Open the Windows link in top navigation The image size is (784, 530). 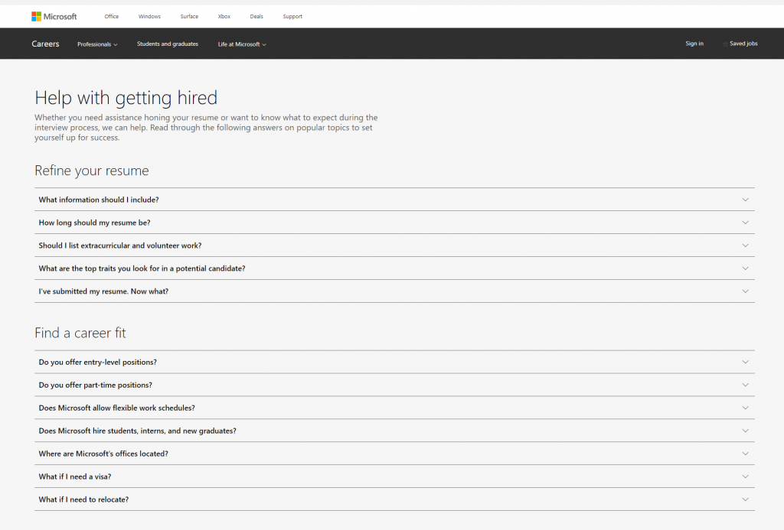(149, 17)
